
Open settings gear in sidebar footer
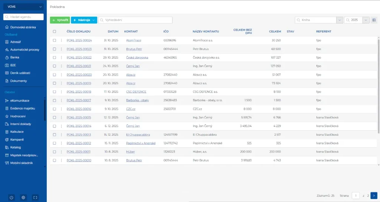23,198
